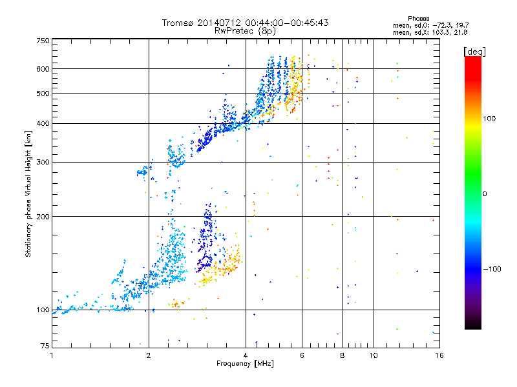The height and width of the screenshot is (387, 517).
Task: Click the frequency axis tick label "2"
Action: tap(149, 355)
